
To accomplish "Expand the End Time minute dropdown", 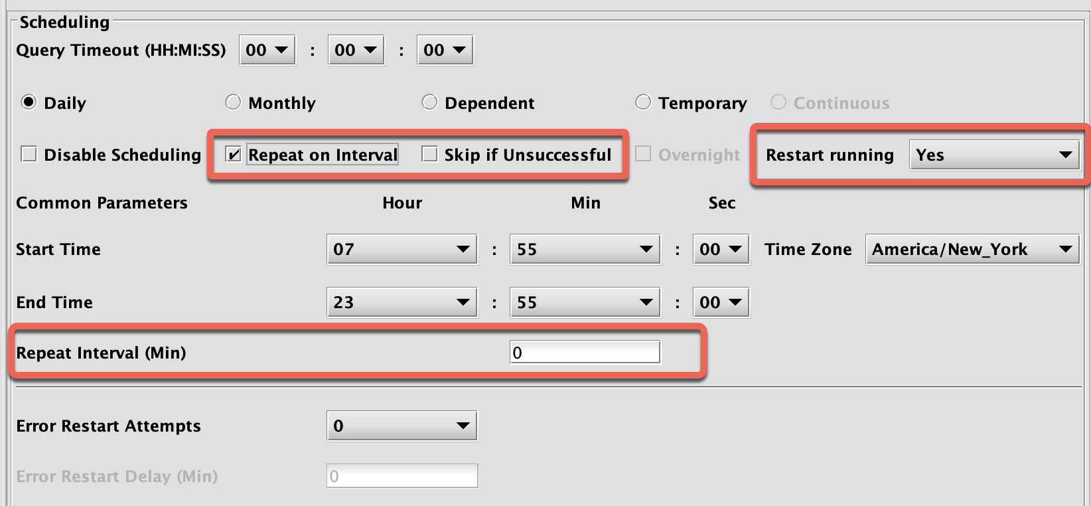I will (585, 302).
